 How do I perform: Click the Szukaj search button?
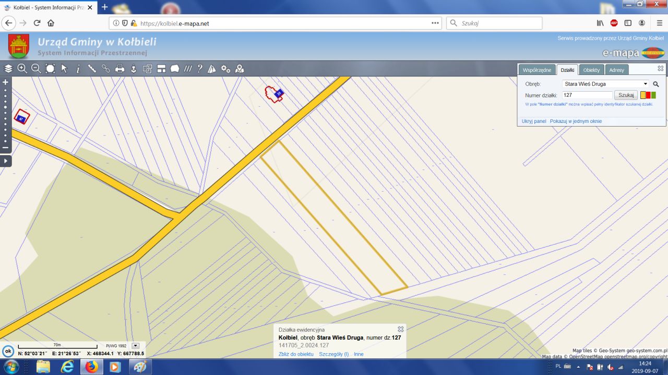626,95
